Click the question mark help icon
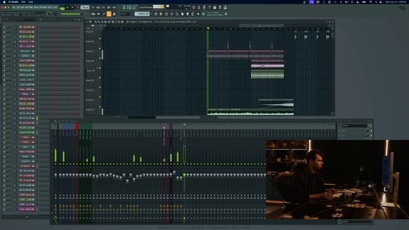 coord(209,7)
